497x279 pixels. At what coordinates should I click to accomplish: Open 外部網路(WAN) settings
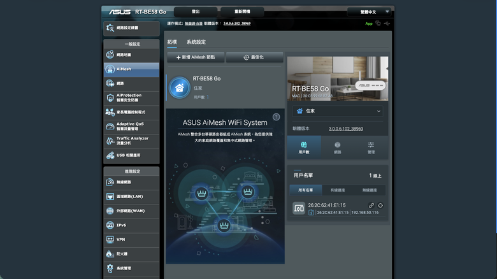(131, 211)
